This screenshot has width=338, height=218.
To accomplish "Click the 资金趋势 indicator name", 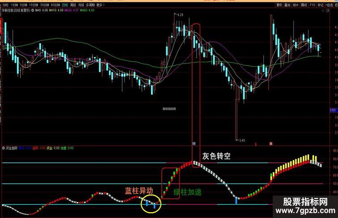I will [x=12, y=148].
